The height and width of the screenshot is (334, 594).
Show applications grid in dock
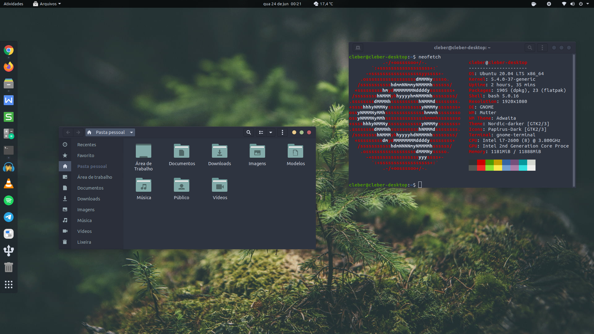9,285
